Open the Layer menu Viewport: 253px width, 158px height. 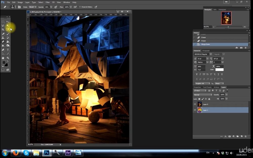(x=27, y=2)
